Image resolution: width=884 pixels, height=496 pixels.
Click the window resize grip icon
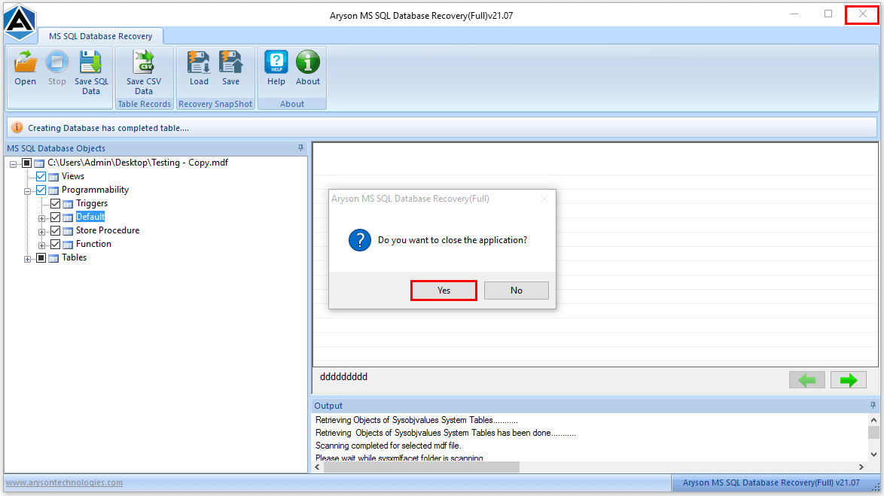pyautogui.click(x=876, y=488)
